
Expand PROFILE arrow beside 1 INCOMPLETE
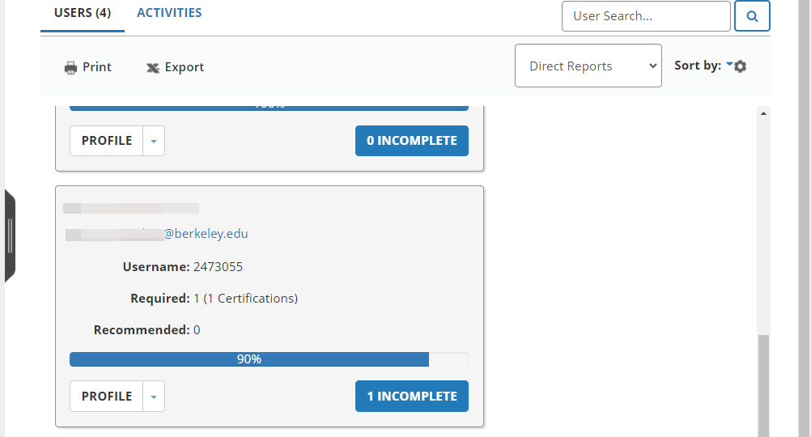pyautogui.click(x=154, y=397)
